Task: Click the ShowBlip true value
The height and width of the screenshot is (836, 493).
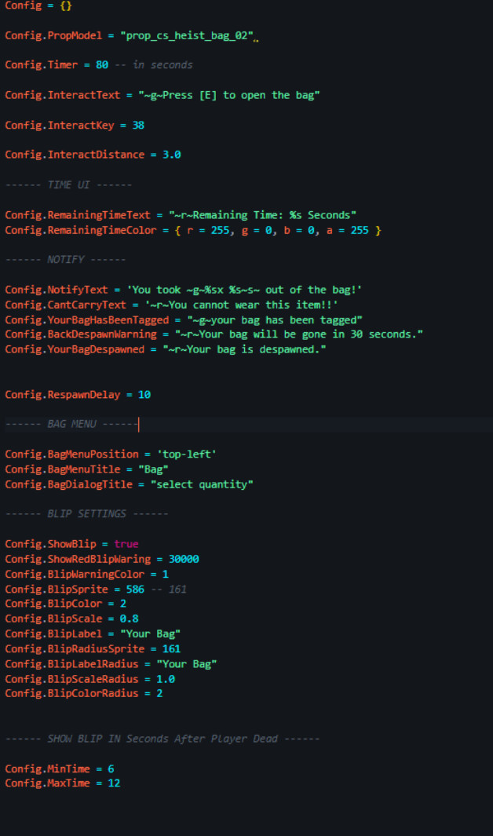Action: [126, 544]
